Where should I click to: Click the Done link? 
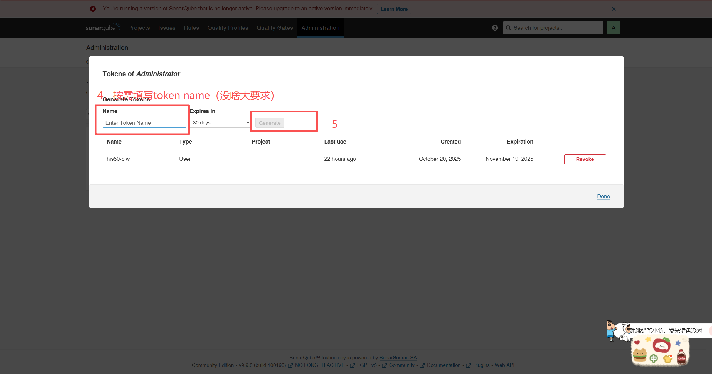(603, 196)
